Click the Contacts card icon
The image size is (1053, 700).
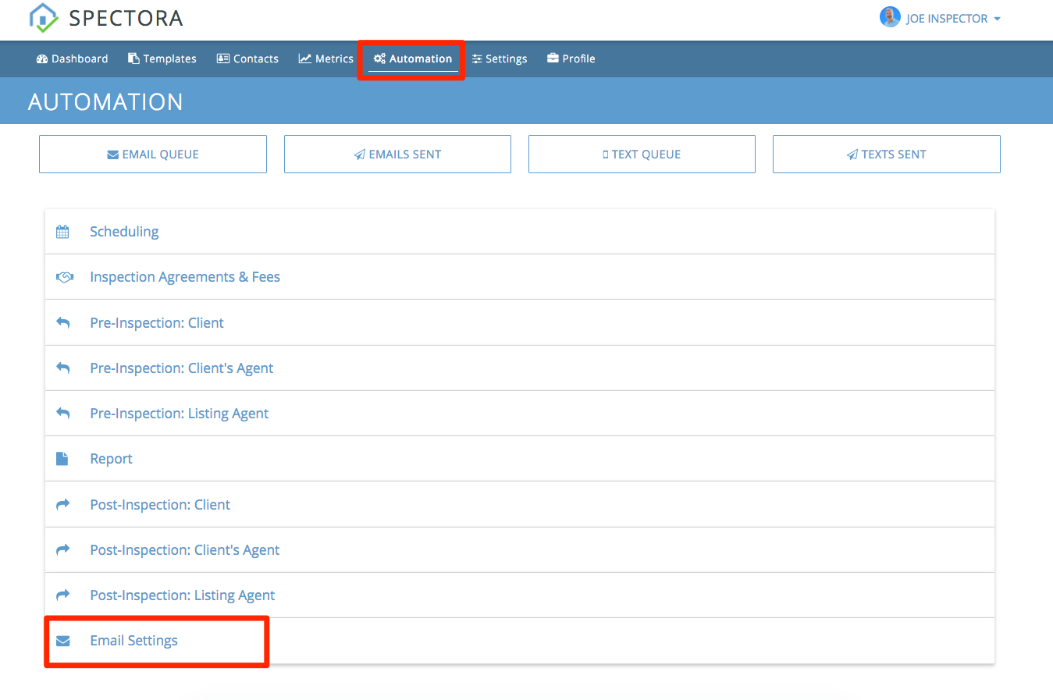(x=223, y=59)
